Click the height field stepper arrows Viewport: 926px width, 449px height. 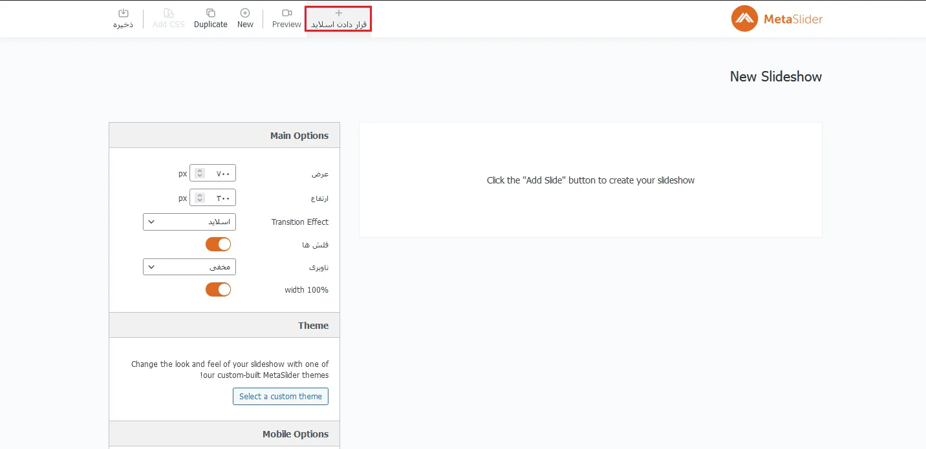pyautogui.click(x=200, y=198)
